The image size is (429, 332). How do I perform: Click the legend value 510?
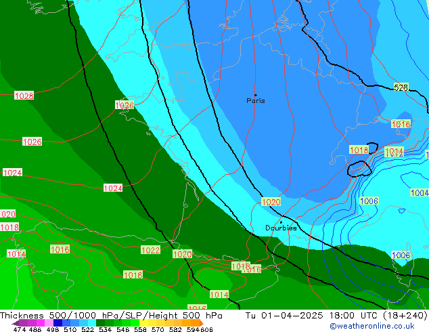[70, 329]
